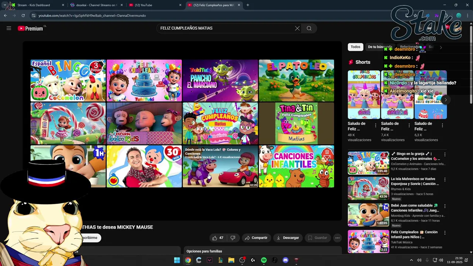Image resolution: width=473 pixels, height=266 pixels.
Task: Show hidden system tray icons
Action: 411,260
